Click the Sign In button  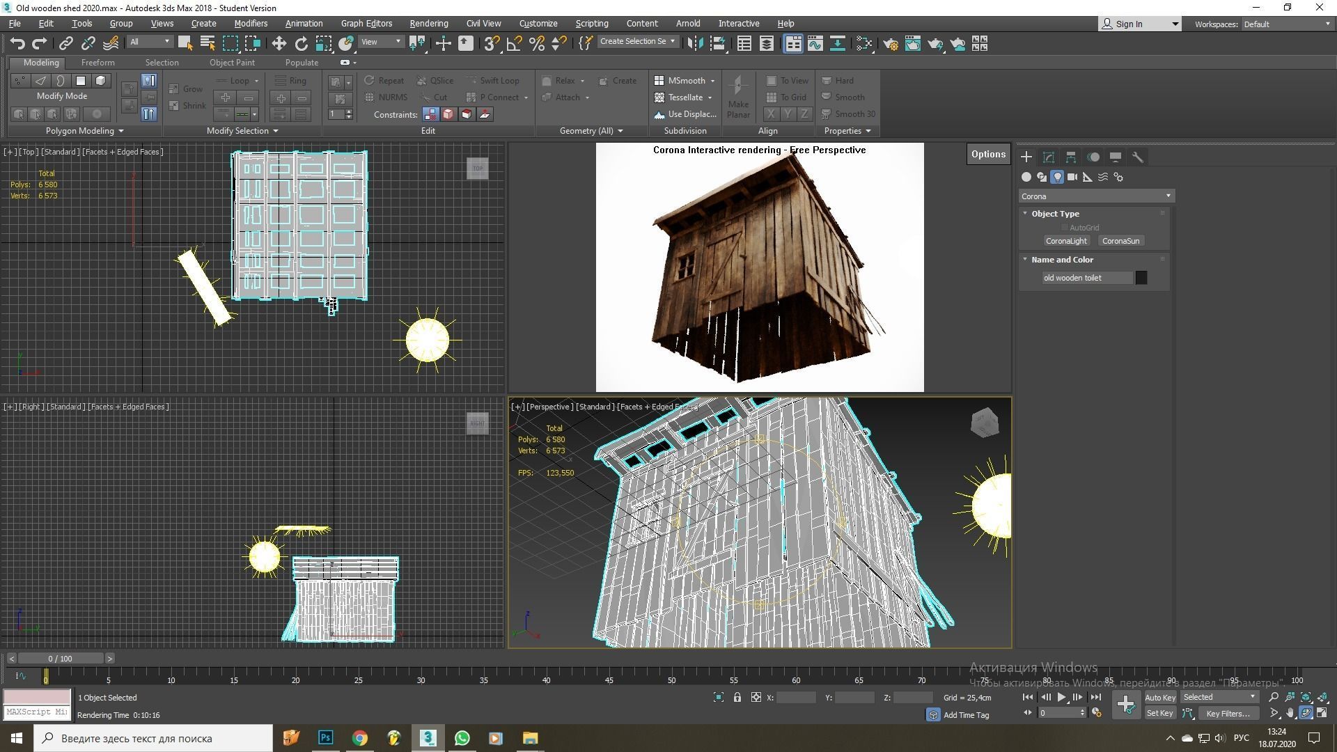pos(1139,24)
